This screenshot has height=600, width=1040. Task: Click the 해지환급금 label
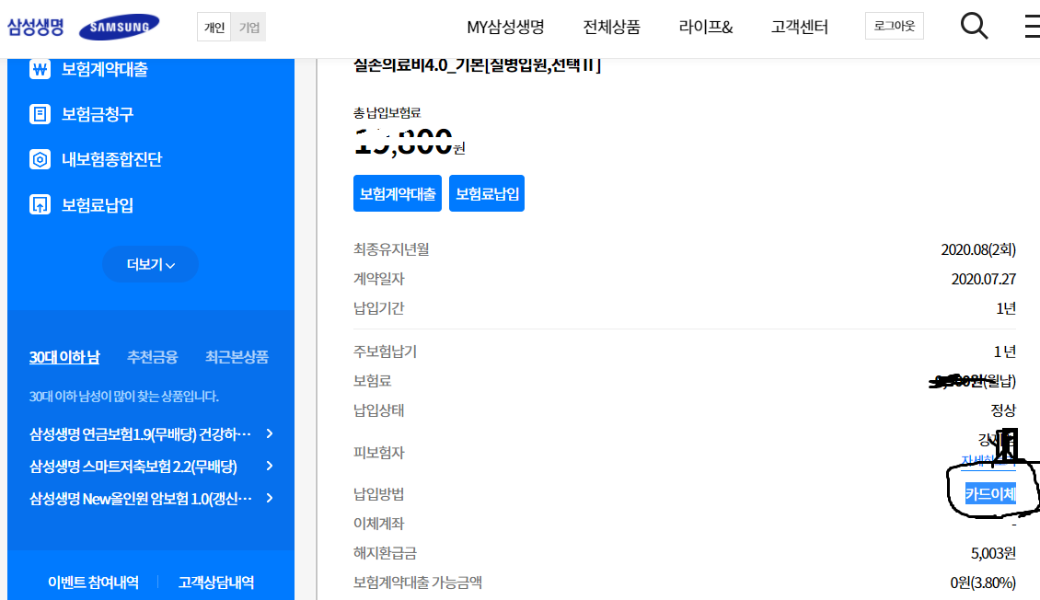[x=385, y=553]
